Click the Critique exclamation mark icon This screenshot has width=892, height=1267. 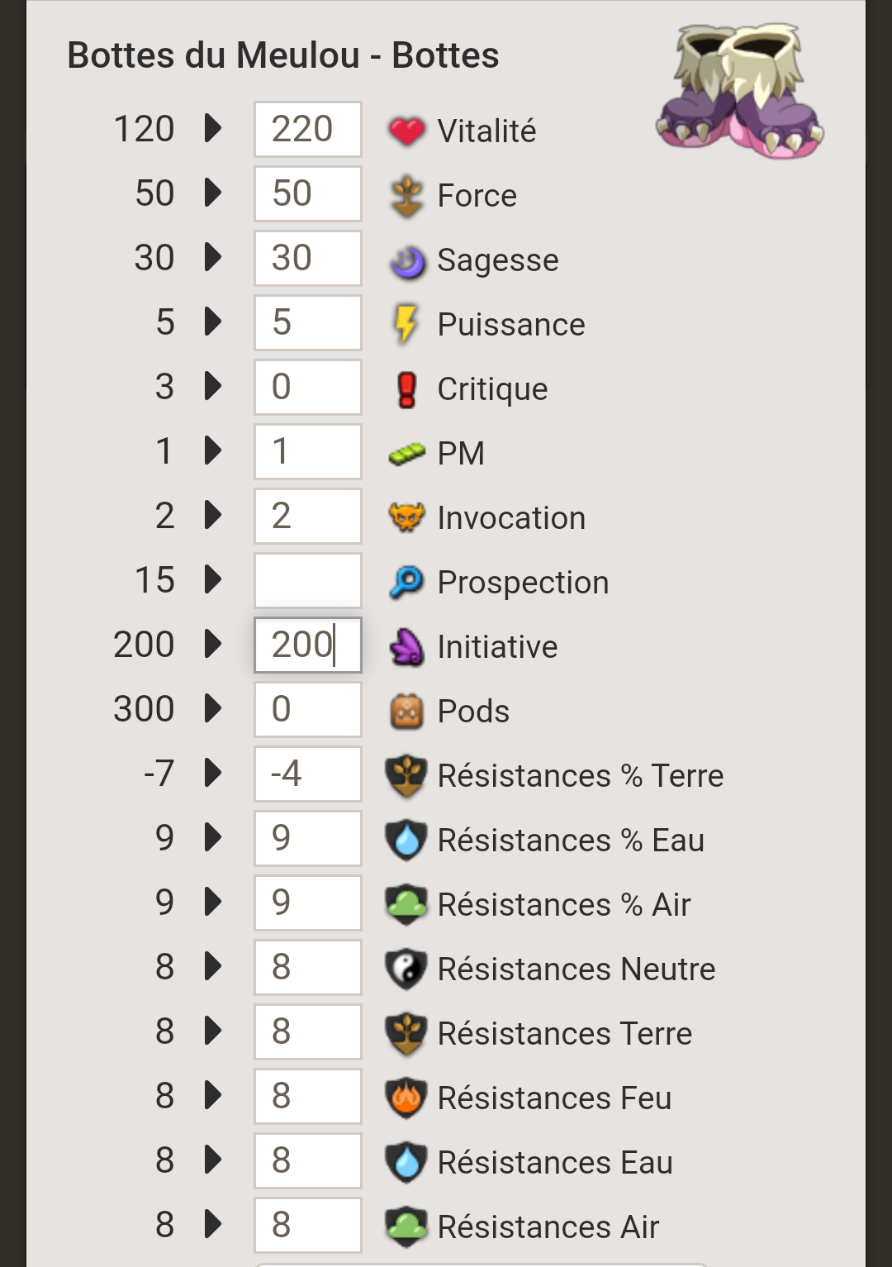point(406,389)
